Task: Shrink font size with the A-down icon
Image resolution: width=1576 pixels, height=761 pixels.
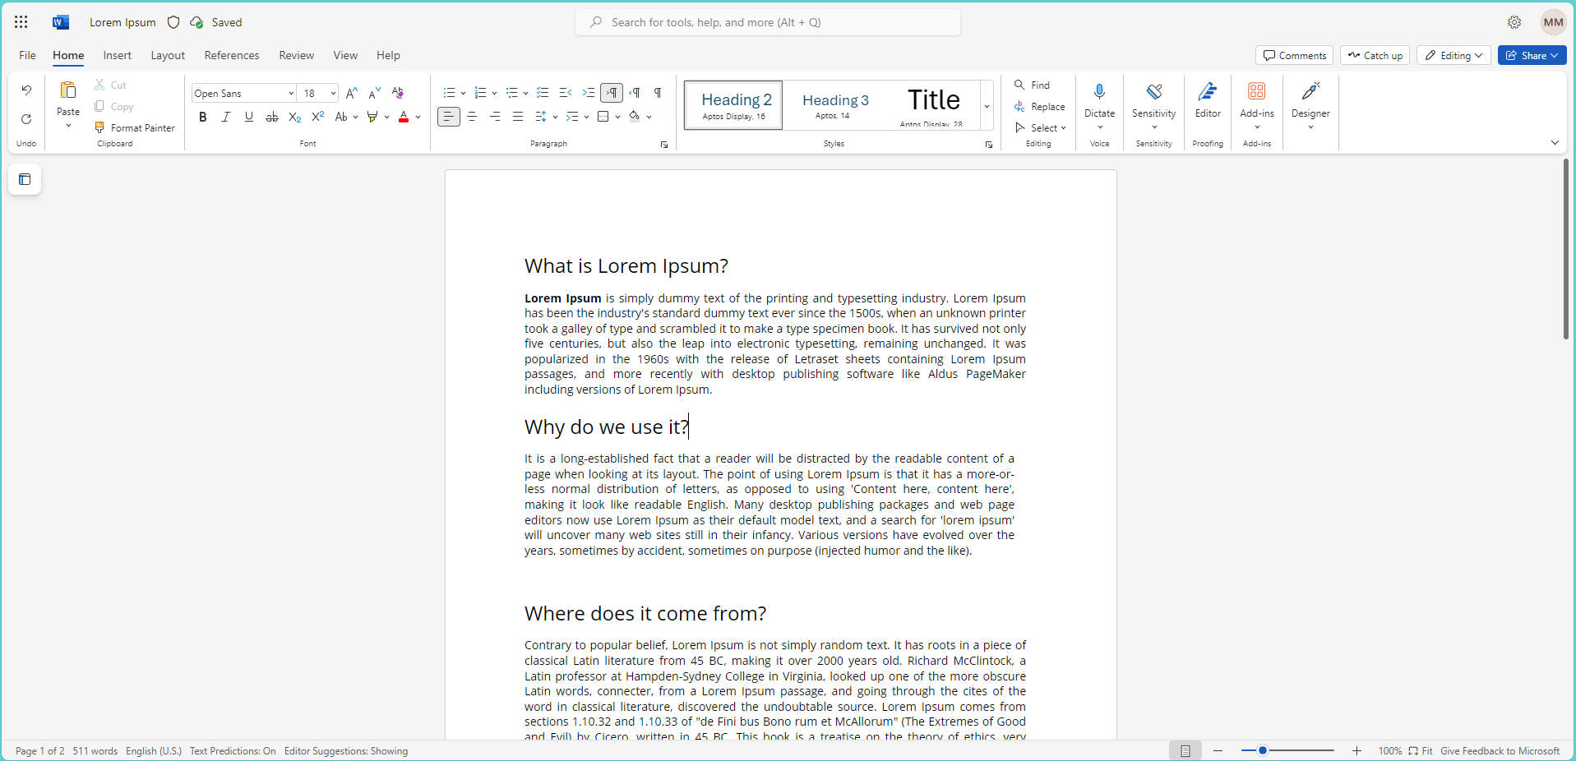Action: tap(375, 93)
